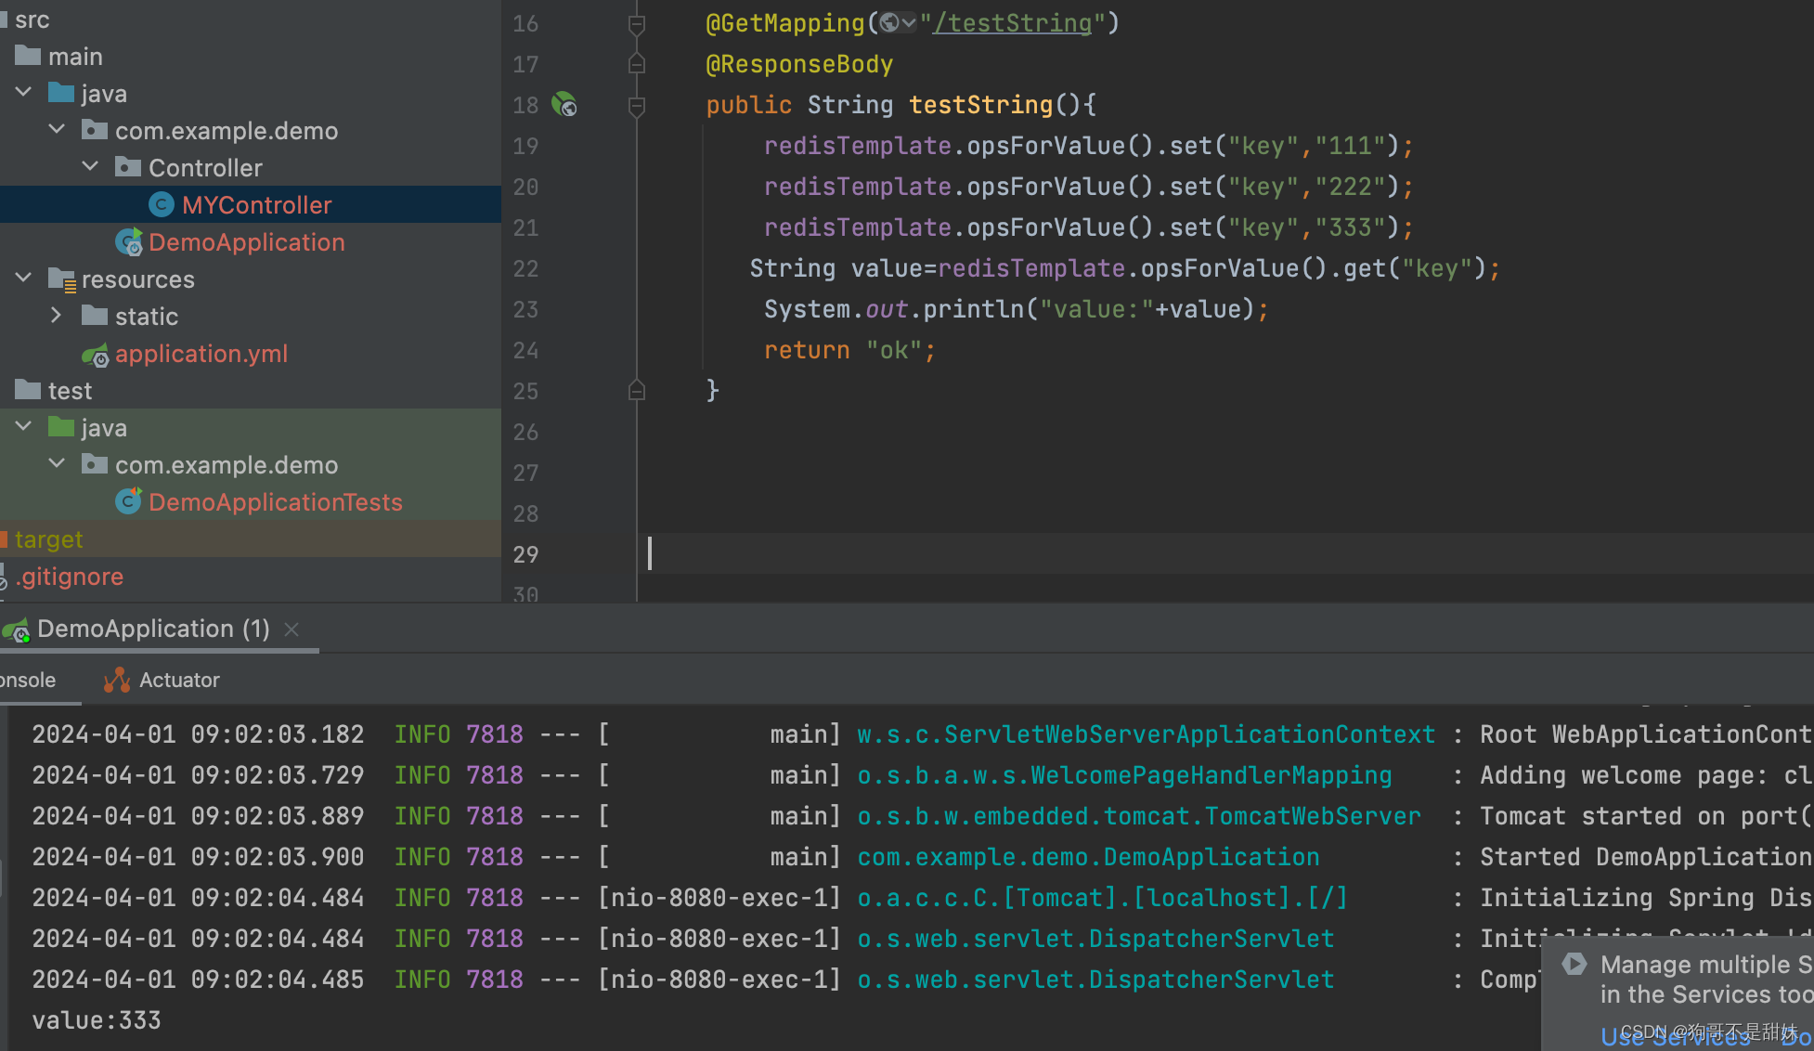Run testString via the gutter play icon
The height and width of the screenshot is (1051, 1814).
click(565, 105)
